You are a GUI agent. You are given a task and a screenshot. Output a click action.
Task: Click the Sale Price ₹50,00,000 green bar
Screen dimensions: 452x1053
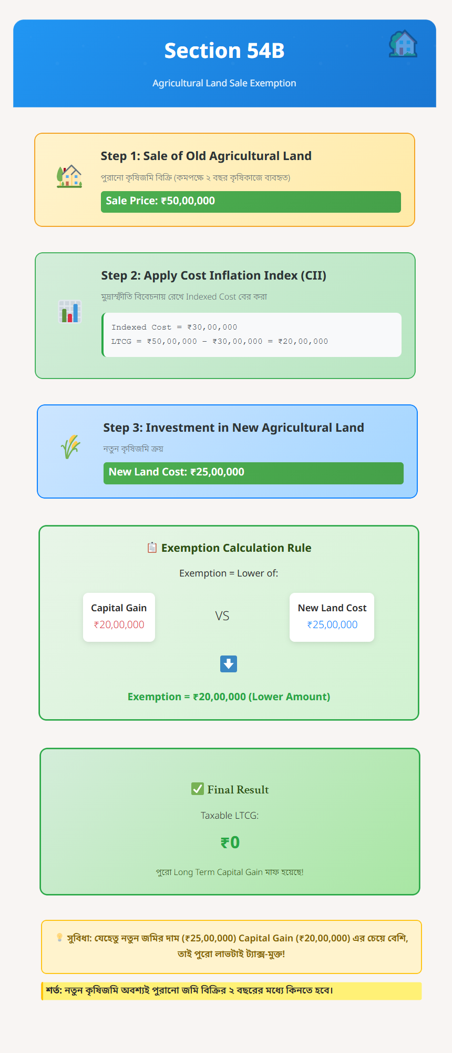(251, 202)
